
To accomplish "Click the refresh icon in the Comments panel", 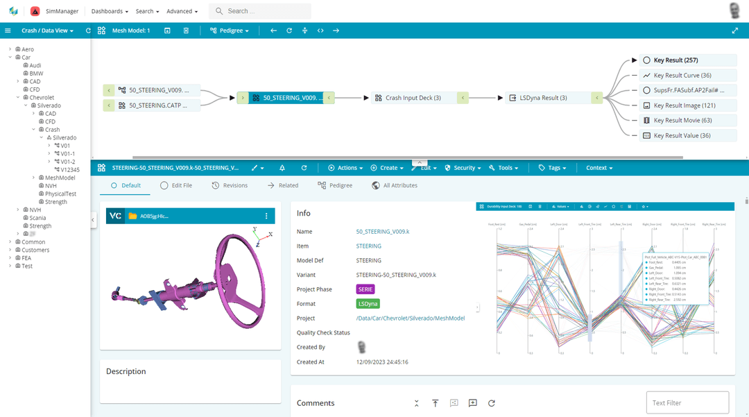I will pyautogui.click(x=492, y=403).
